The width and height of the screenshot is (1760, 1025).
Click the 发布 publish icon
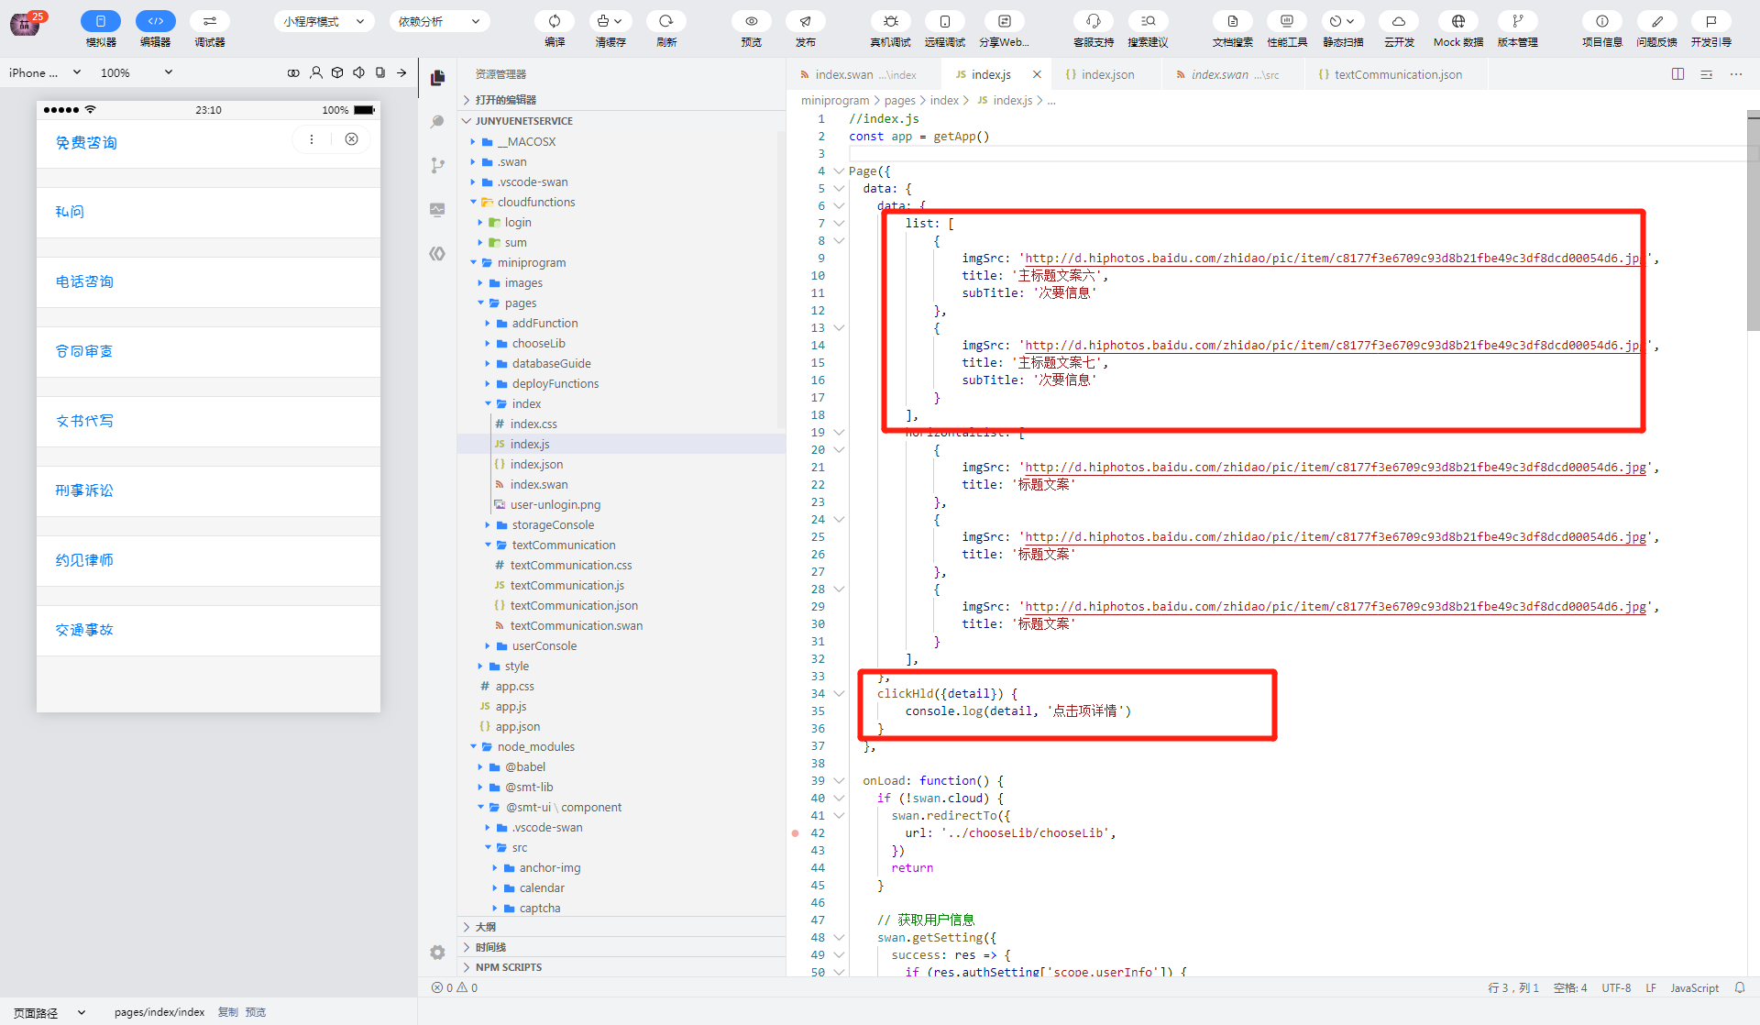click(x=805, y=21)
